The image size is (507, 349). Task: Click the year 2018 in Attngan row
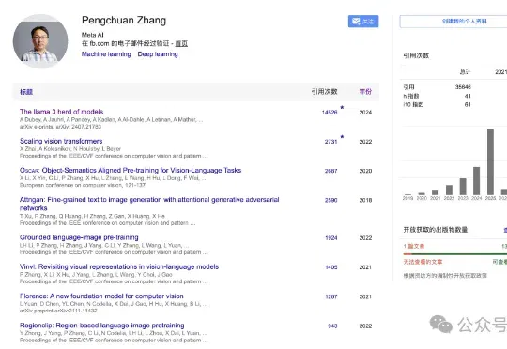[365, 200]
